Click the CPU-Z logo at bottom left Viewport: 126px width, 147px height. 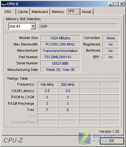pyautogui.click(x=13, y=141)
